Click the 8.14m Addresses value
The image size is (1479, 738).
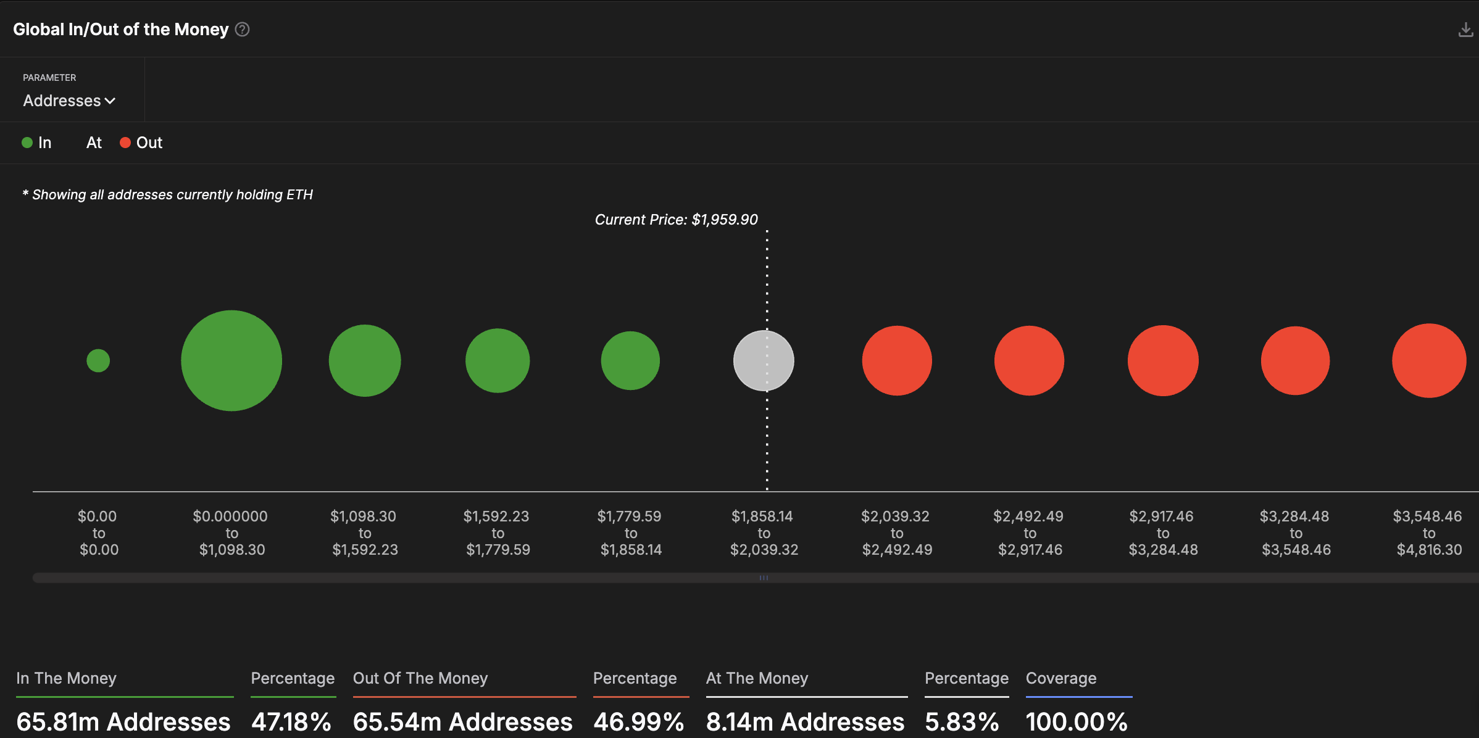[x=805, y=721]
